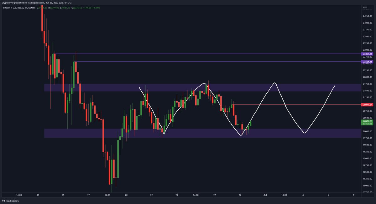Click the 20000.00 price axis label
The width and height of the screenshot is (376, 204).
(367, 131)
